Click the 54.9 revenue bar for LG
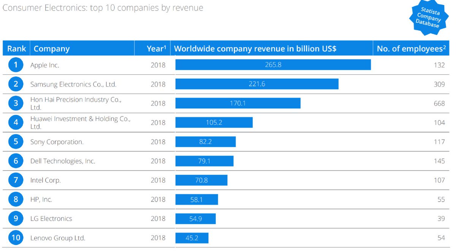This screenshot has width=456, height=251. pyautogui.click(x=195, y=219)
